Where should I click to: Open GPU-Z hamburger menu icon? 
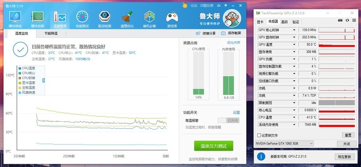tap(354, 20)
